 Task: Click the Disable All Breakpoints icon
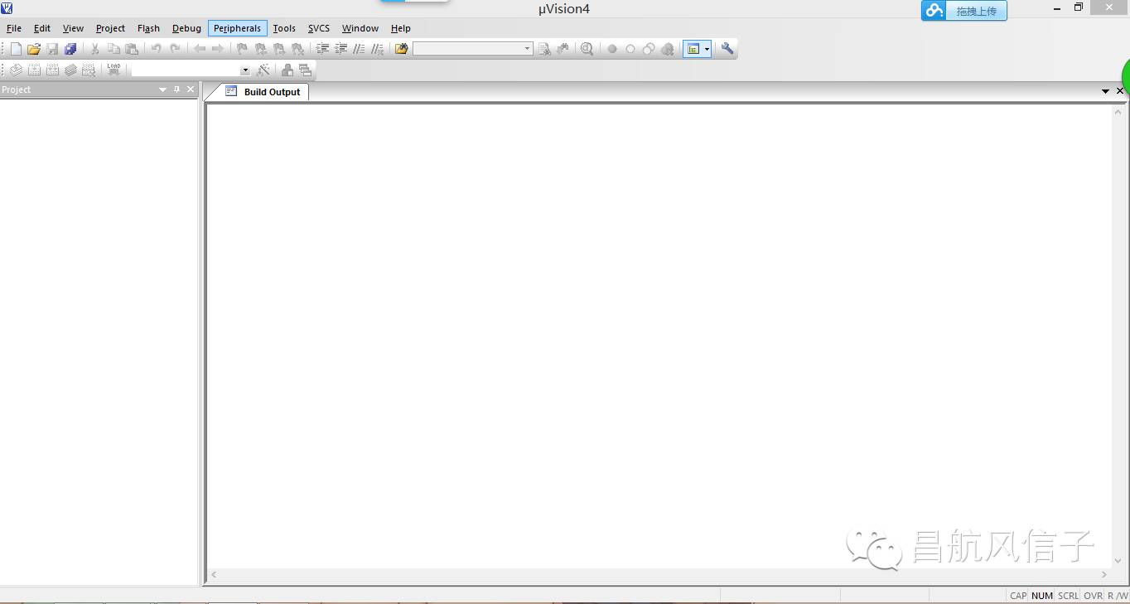click(649, 49)
